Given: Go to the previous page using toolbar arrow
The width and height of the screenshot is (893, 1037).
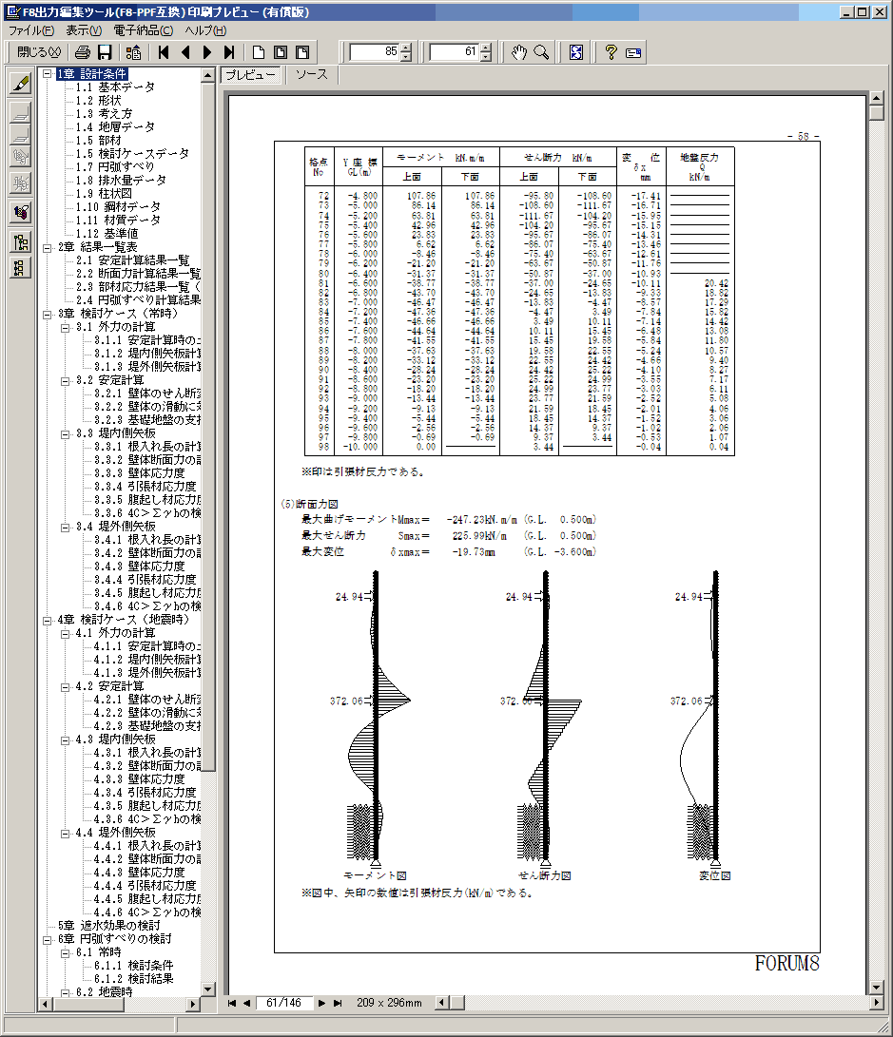Looking at the screenshot, I should pos(185,52).
